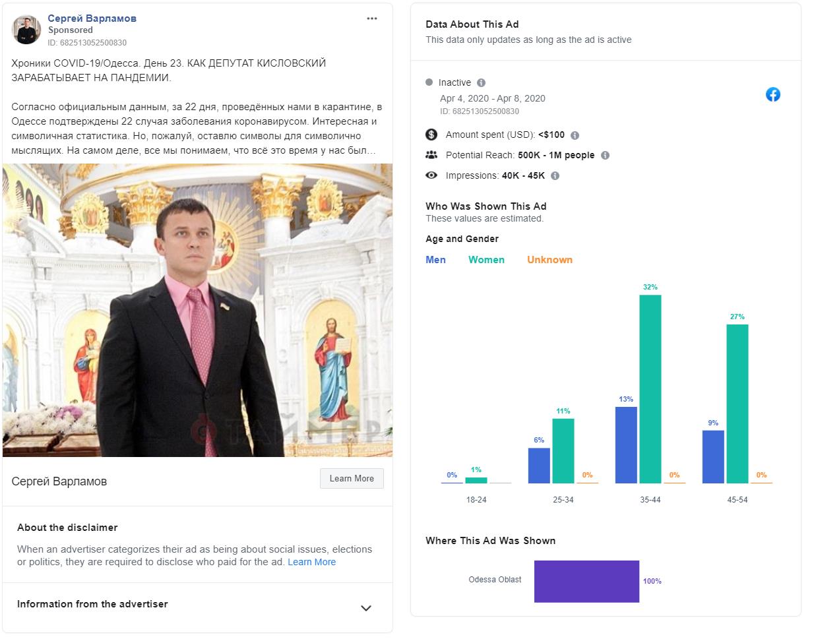Screen dimensions: 816x643
Task: Open Сергей Варламов page name link
Action: 92,18
